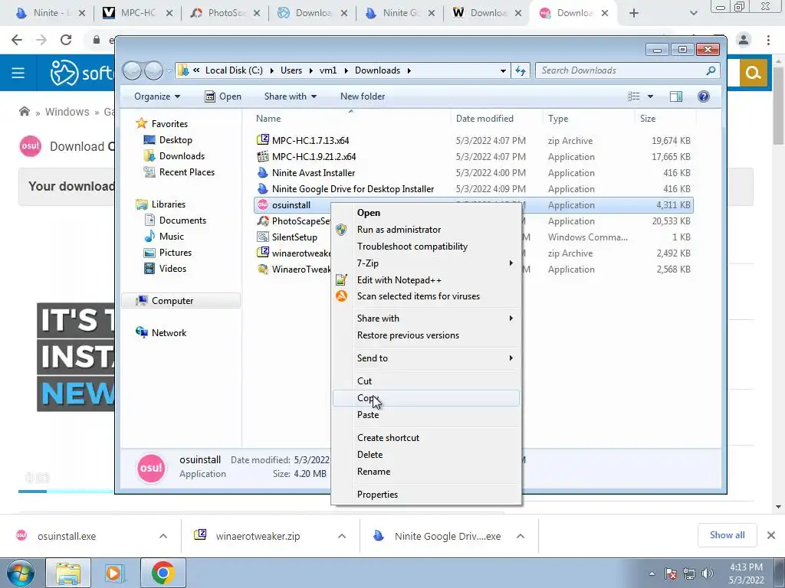The width and height of the screenshot is (785, 588).
Task: Select Scan selected items for viruses
Action: (x=426, y=296)
